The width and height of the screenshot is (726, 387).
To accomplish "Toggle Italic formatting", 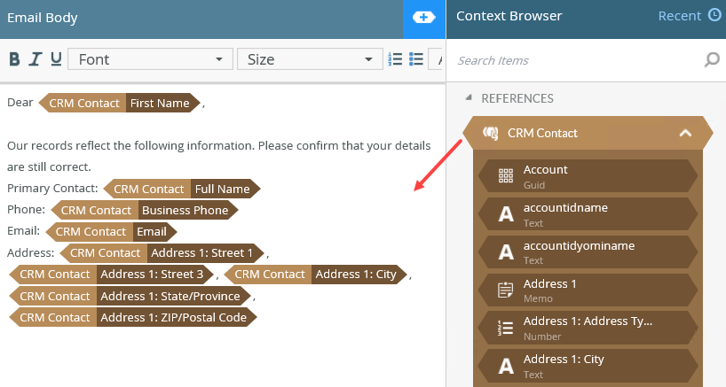I will 36,59.
